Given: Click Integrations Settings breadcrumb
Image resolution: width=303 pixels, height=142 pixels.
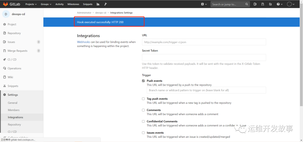Looking at the screenshot, I should (121, 13).
